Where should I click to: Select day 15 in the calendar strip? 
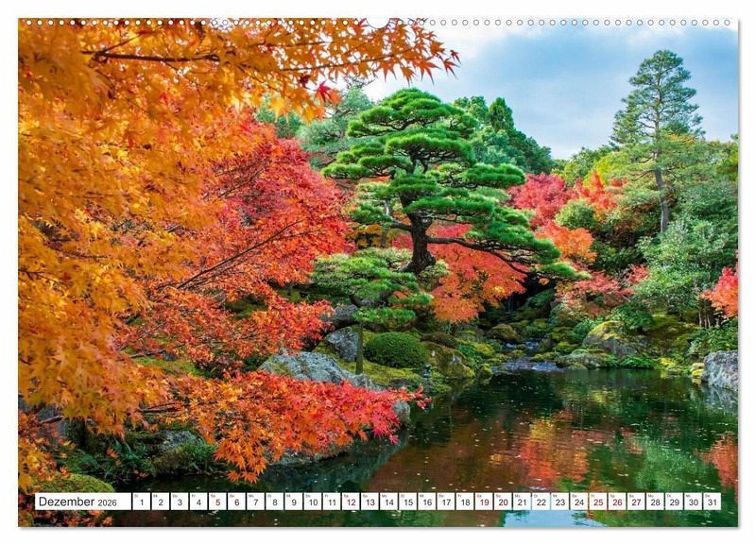point(407,502)
